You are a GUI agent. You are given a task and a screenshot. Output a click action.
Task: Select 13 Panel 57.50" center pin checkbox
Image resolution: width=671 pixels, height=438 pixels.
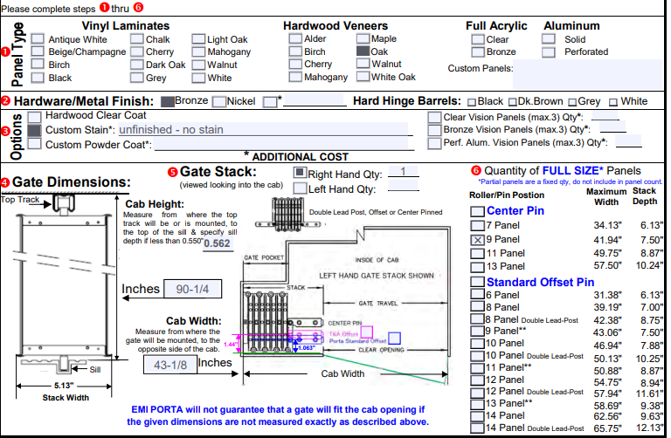coord(477,267)
